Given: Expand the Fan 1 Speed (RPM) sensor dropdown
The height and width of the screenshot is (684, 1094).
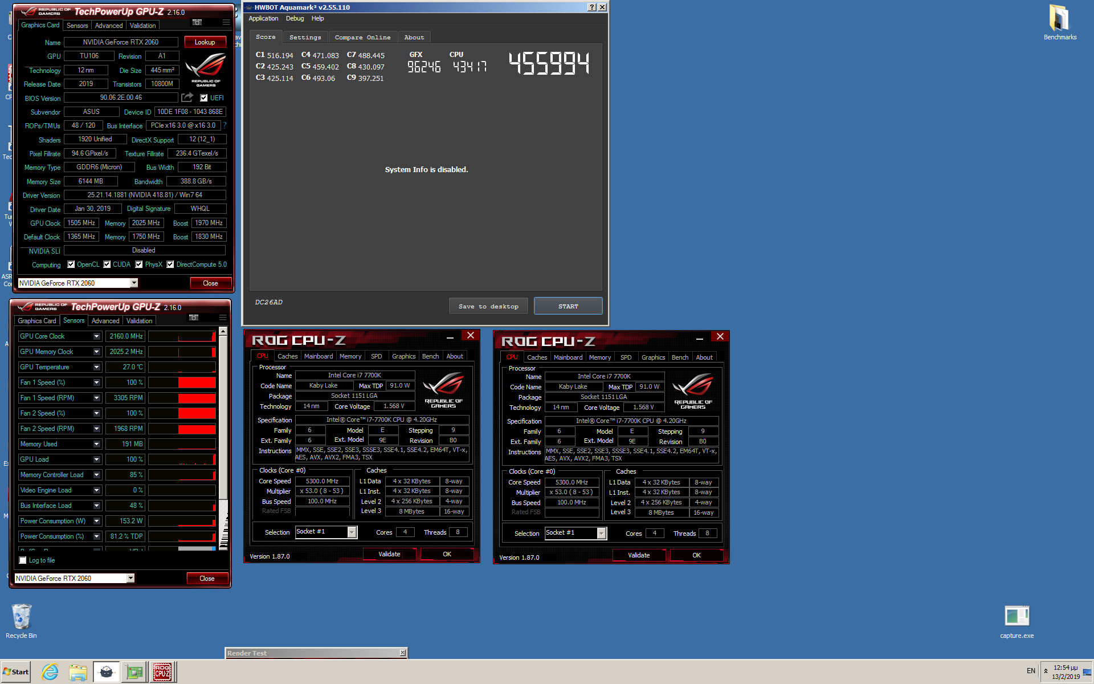Looking at the screenshot, I should [96, 398].
